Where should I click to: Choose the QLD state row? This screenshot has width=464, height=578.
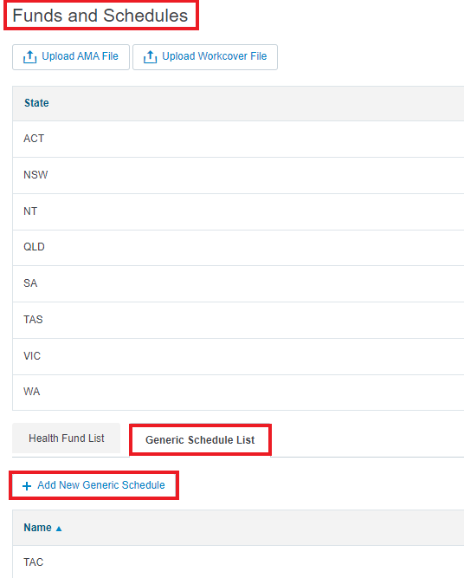[x=238, y=247]
